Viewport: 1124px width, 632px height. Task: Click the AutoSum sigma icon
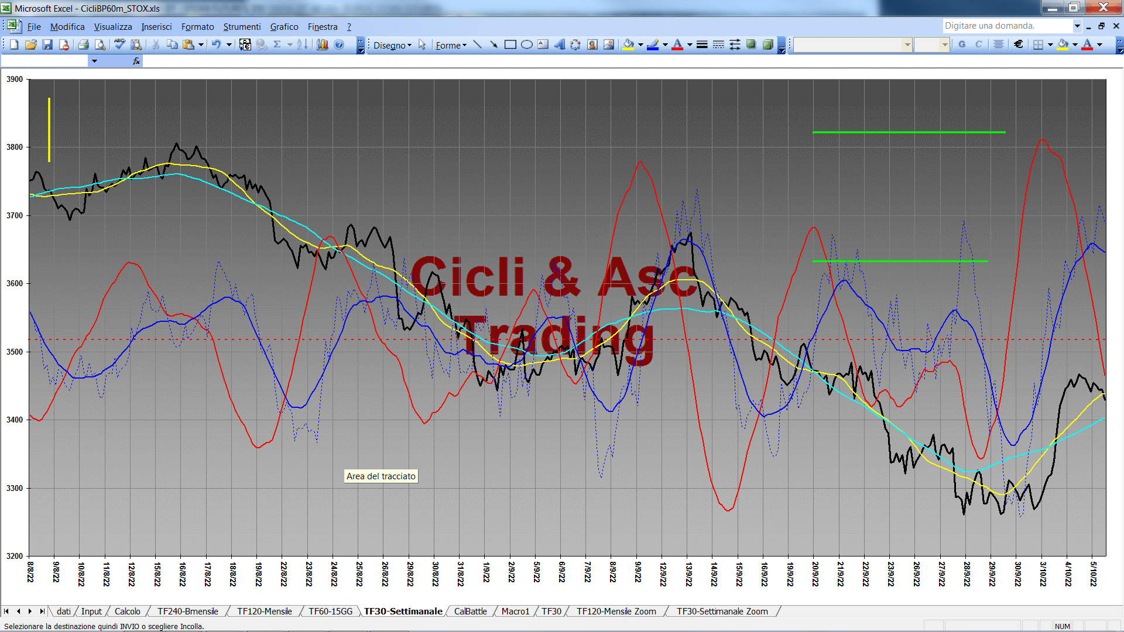[277, 44]
